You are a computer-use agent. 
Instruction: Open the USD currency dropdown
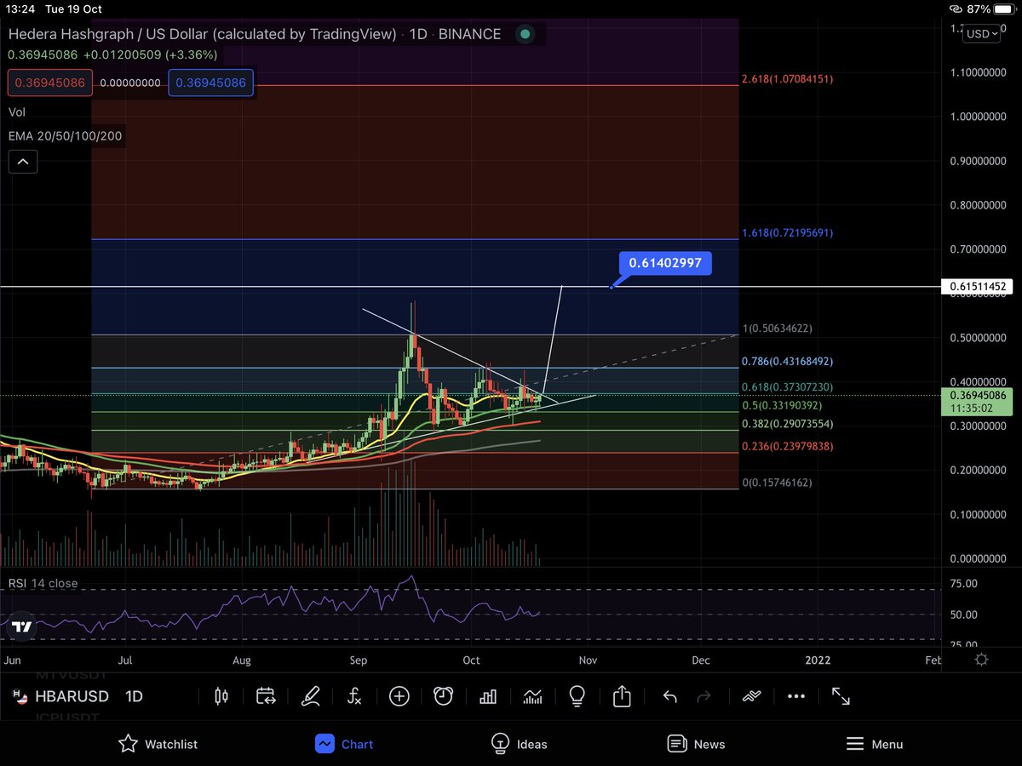click(x=982, y=34)
